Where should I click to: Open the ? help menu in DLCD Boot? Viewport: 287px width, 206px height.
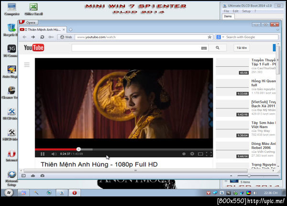pyautogui.click(x=255, y=11)
